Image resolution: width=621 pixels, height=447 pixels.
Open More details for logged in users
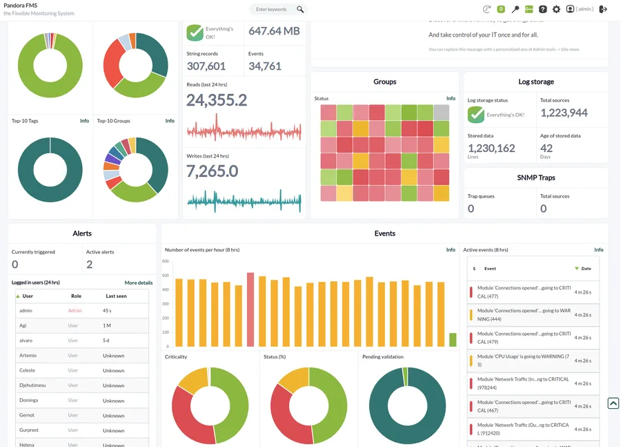pos(139,283)
